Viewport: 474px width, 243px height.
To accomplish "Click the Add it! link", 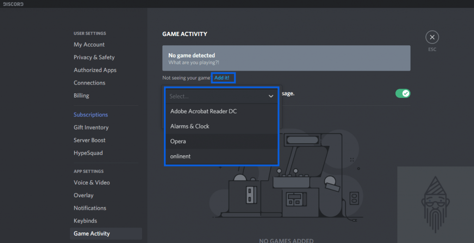I will tap(222, 78).
